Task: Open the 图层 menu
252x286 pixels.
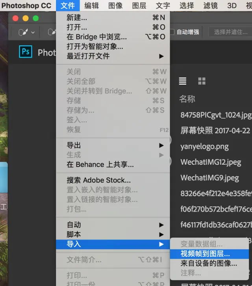Action: point(139,6)
